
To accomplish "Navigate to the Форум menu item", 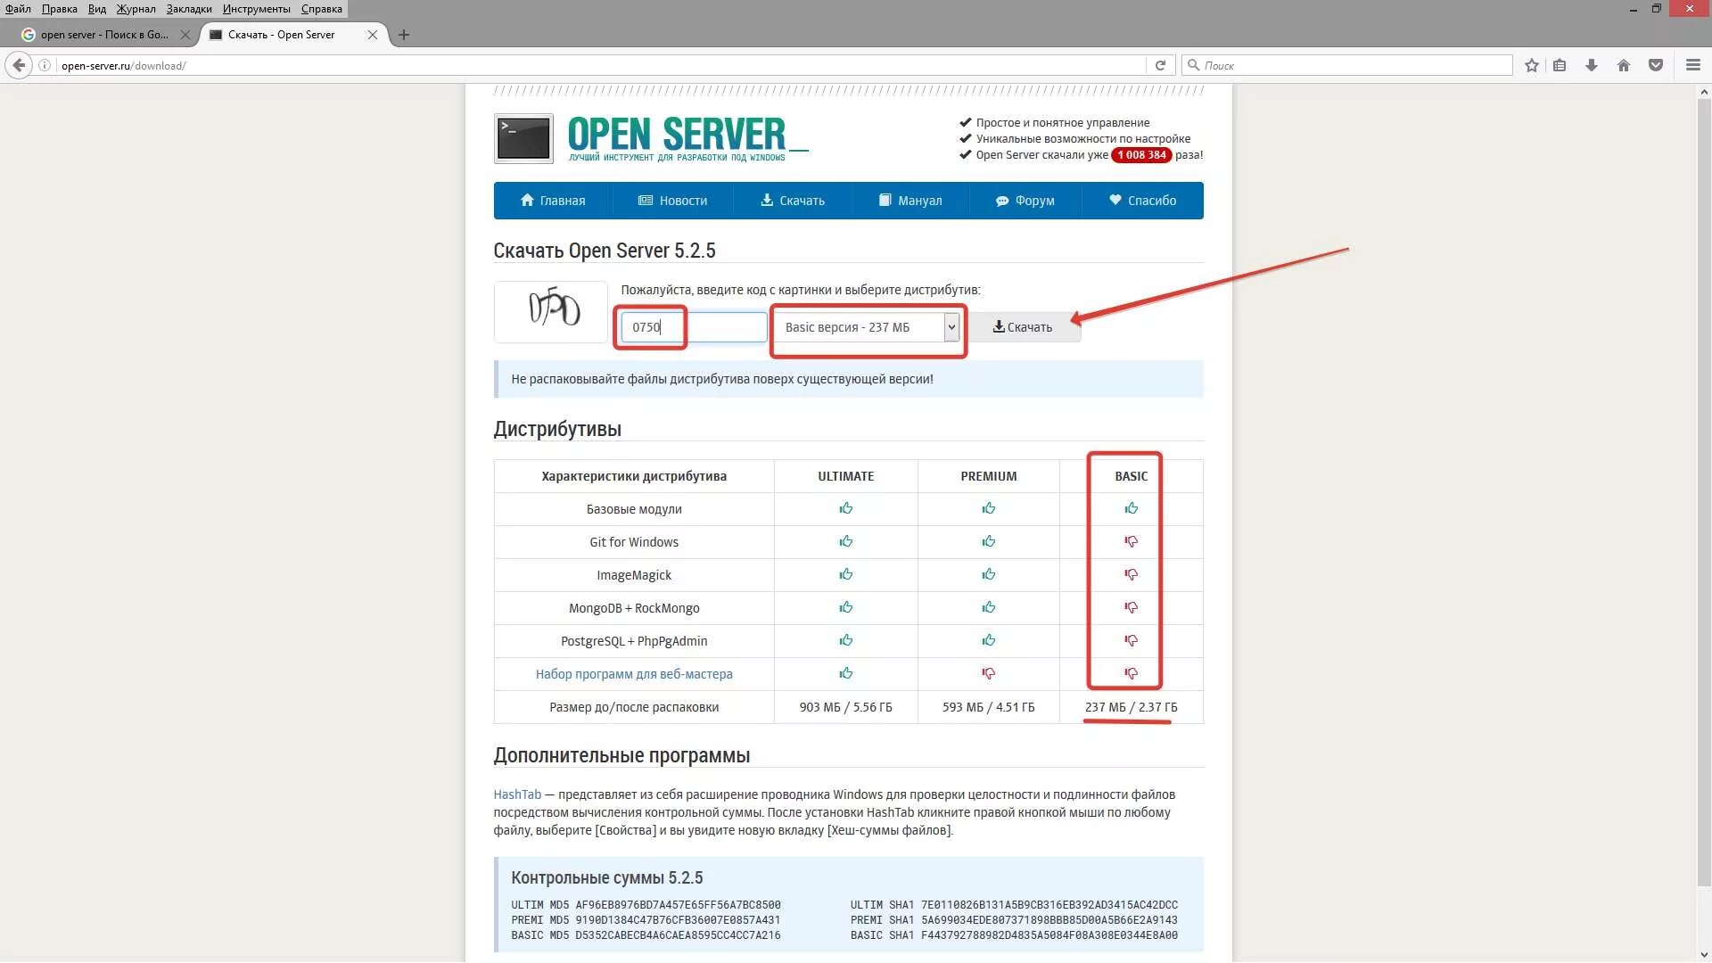I will (1025, 201).
